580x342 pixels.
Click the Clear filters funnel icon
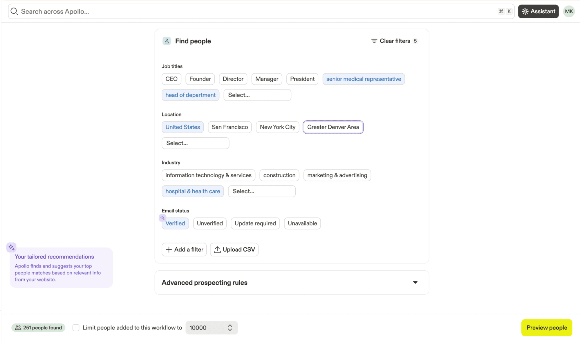coord(374,41)
